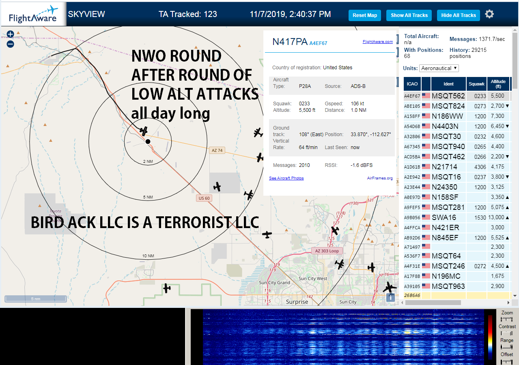
Task: Select the MSQT16 ident cell
Action: 448,177
